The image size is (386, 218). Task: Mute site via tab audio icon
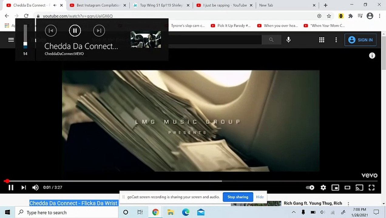click(55, 5)
